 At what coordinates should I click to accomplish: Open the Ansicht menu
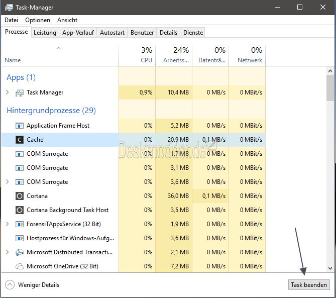67,20
